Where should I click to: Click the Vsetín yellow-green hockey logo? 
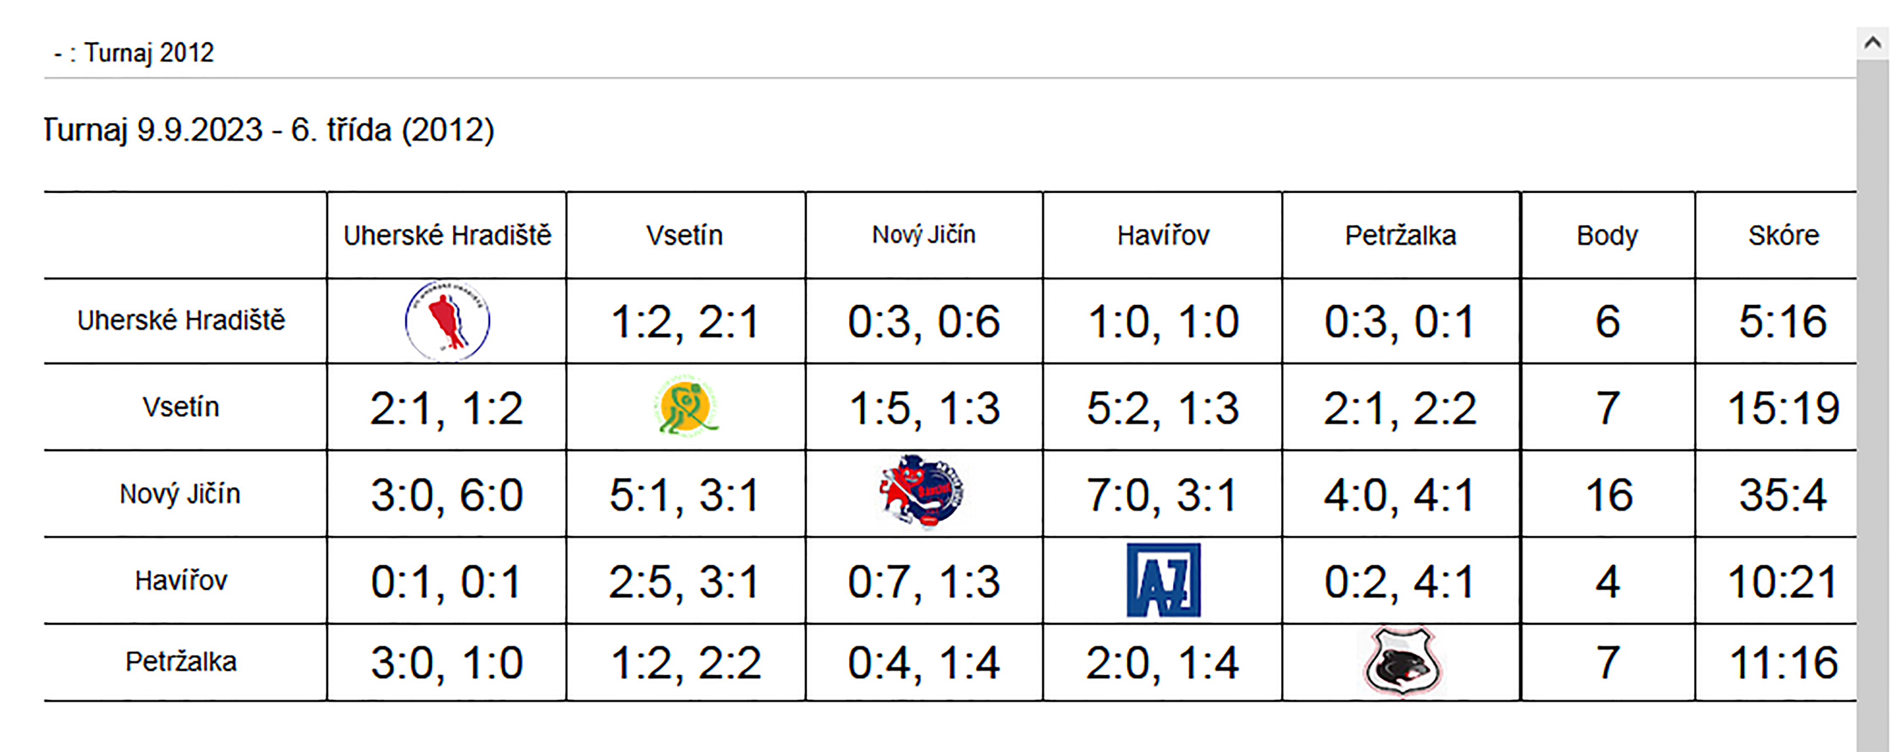click(x=685, y=407)
